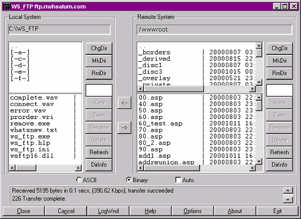Viewport: 301px width, 219px height.
Task: Click remote path field /wwwroot
Action: click(214, 29)
